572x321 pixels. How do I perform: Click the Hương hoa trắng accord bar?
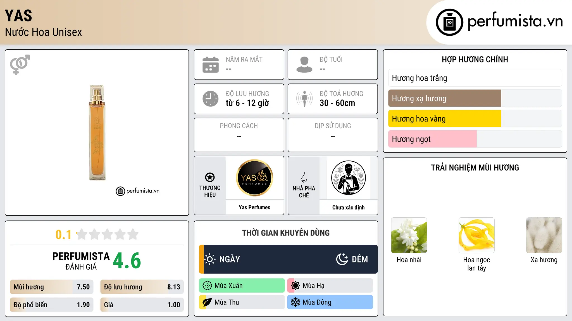point(475,78)
